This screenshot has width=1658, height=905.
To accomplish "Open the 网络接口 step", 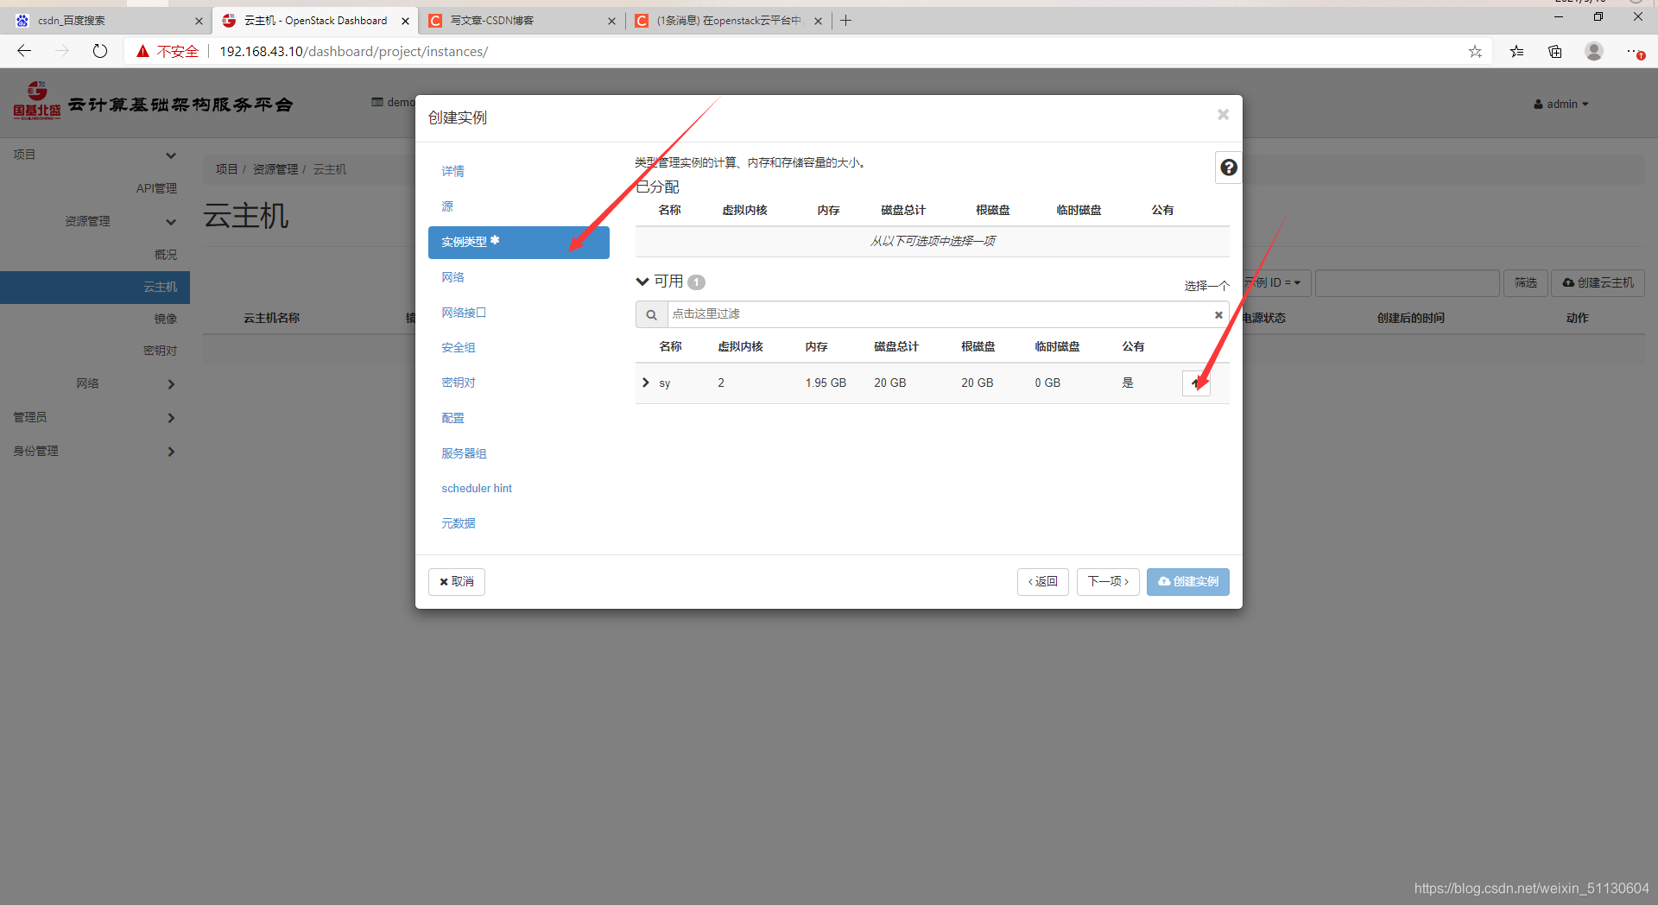I will 464,313.
